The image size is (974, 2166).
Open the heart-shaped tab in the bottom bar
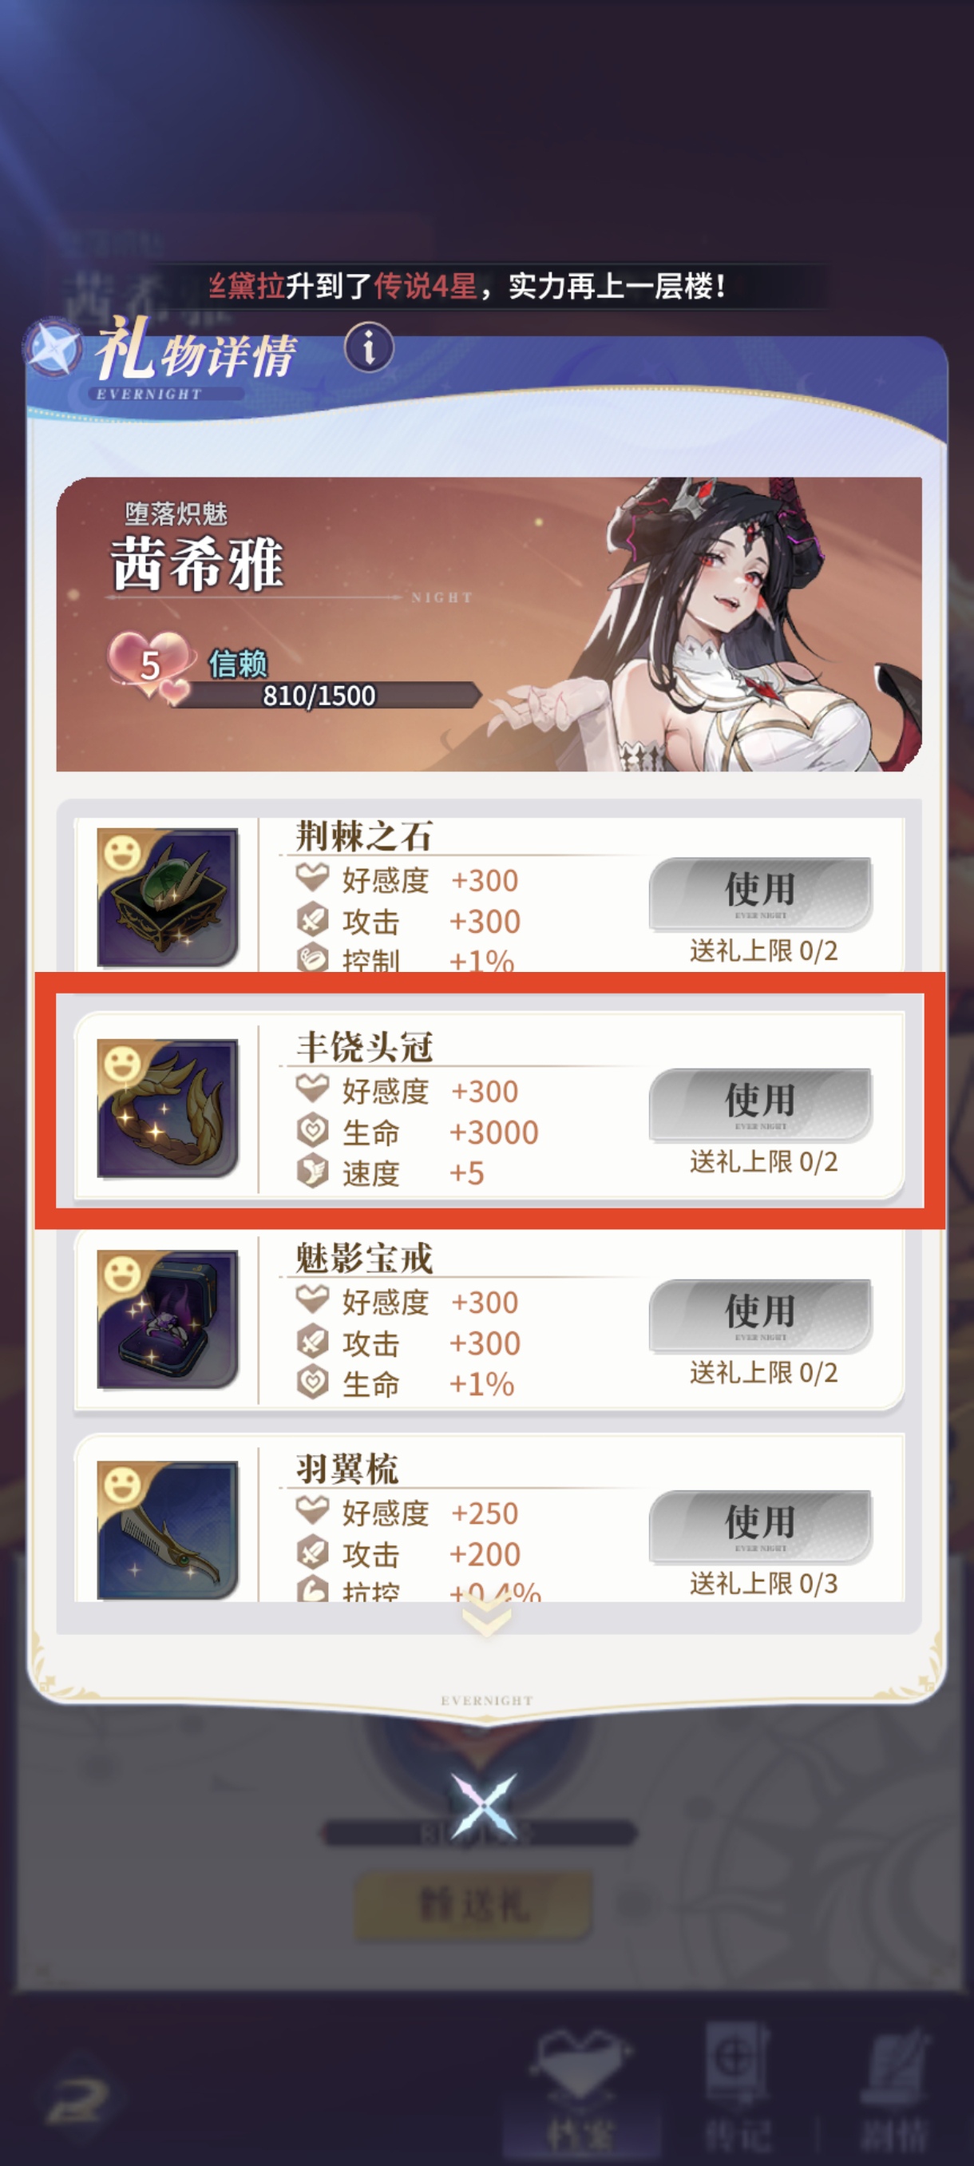point(582,2099)
